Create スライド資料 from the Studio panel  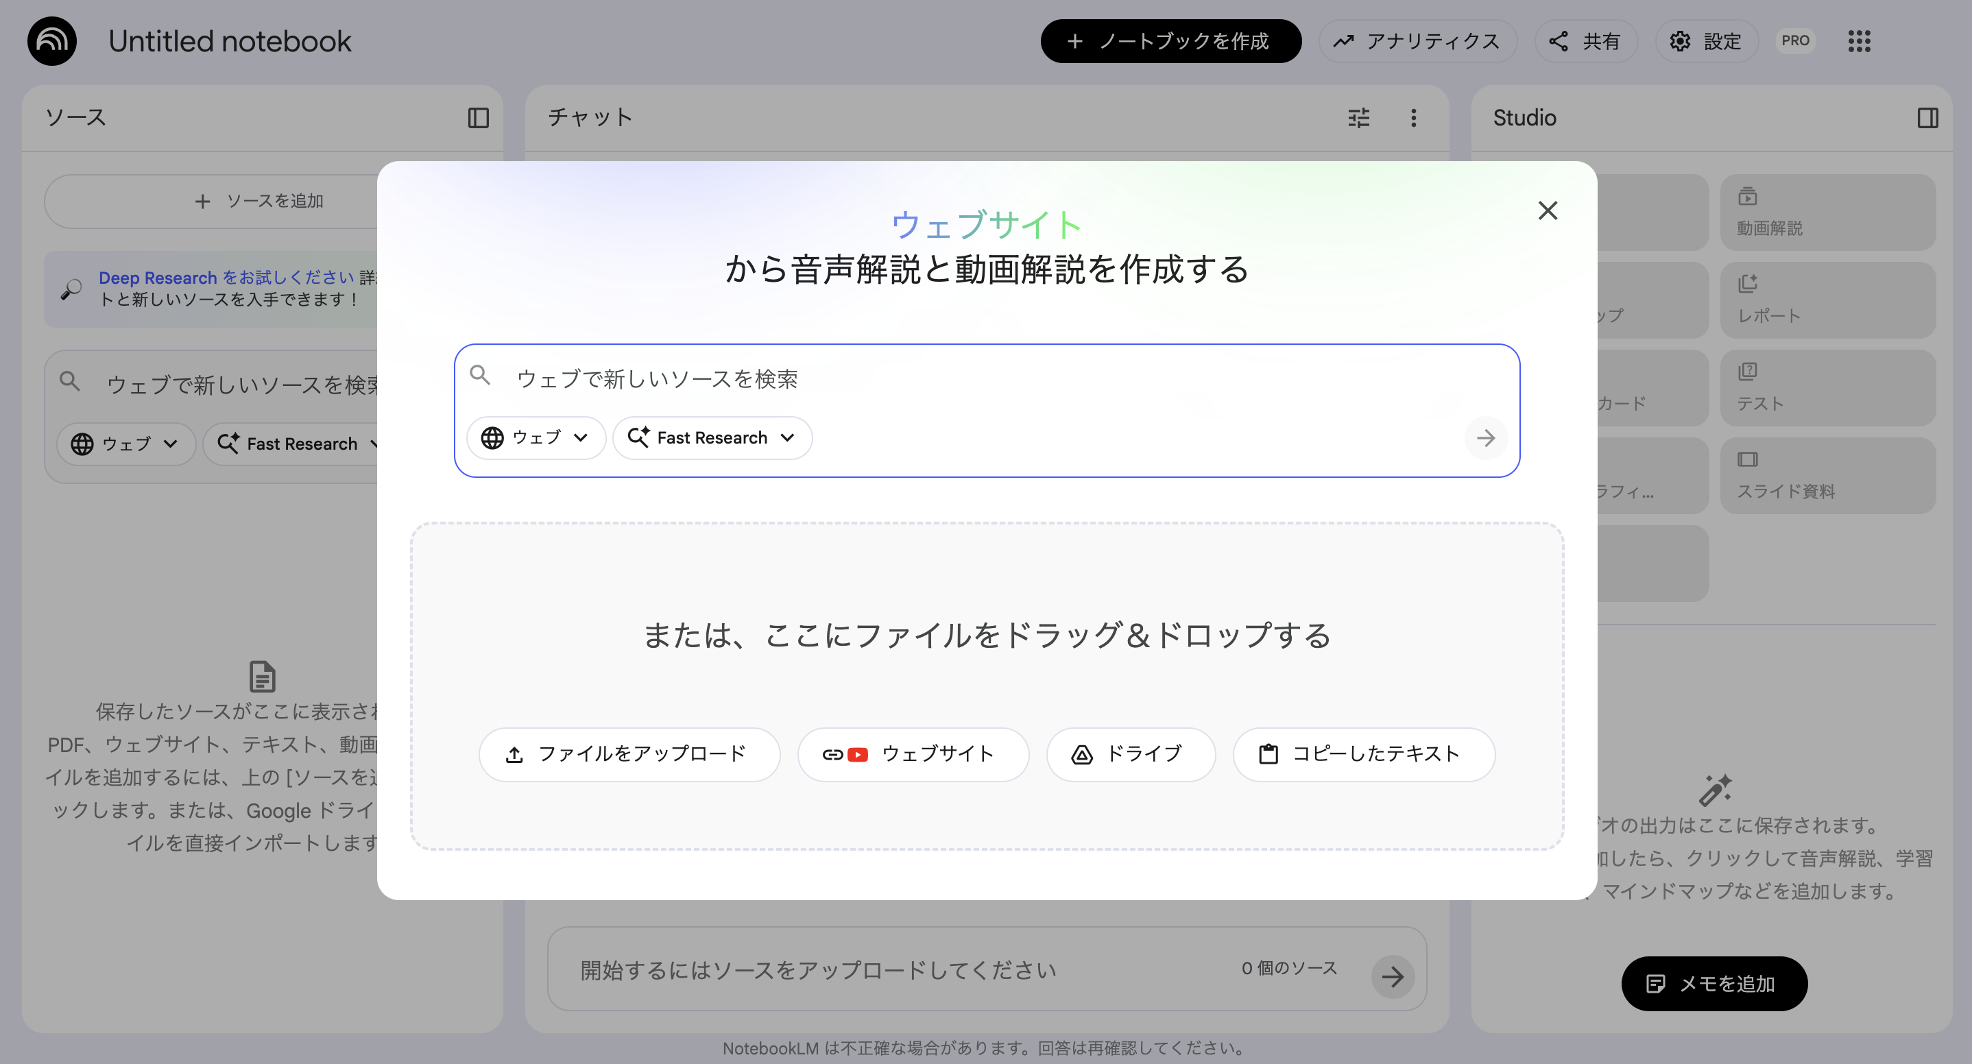pos(1828,476)
